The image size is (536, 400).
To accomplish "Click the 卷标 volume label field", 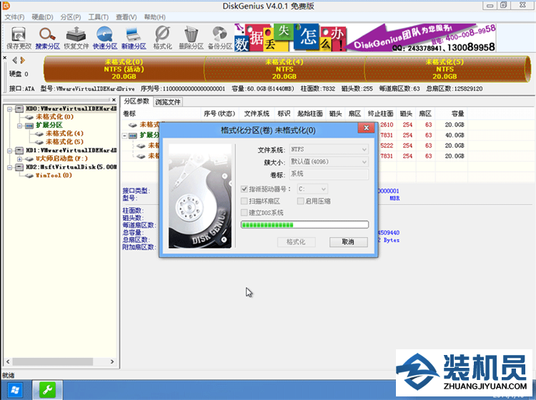I will tap(329, 174).
